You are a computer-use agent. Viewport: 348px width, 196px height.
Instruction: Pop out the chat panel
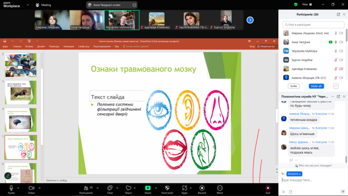(x=338, y=96)
